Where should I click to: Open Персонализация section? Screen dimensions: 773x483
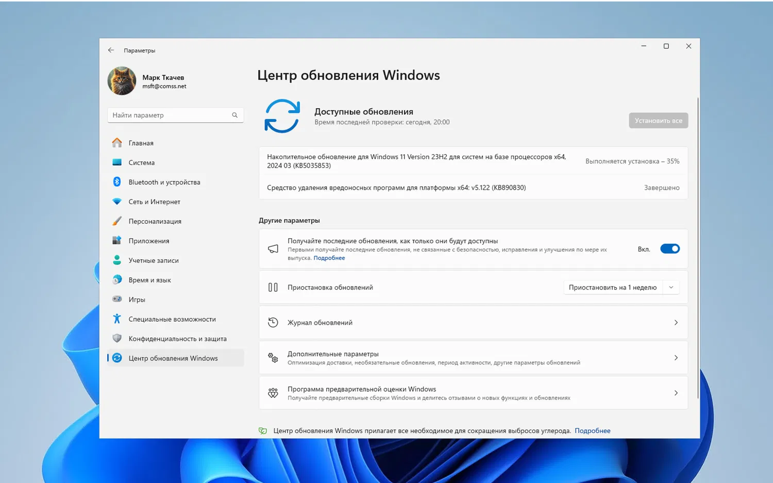click(175, 221)
